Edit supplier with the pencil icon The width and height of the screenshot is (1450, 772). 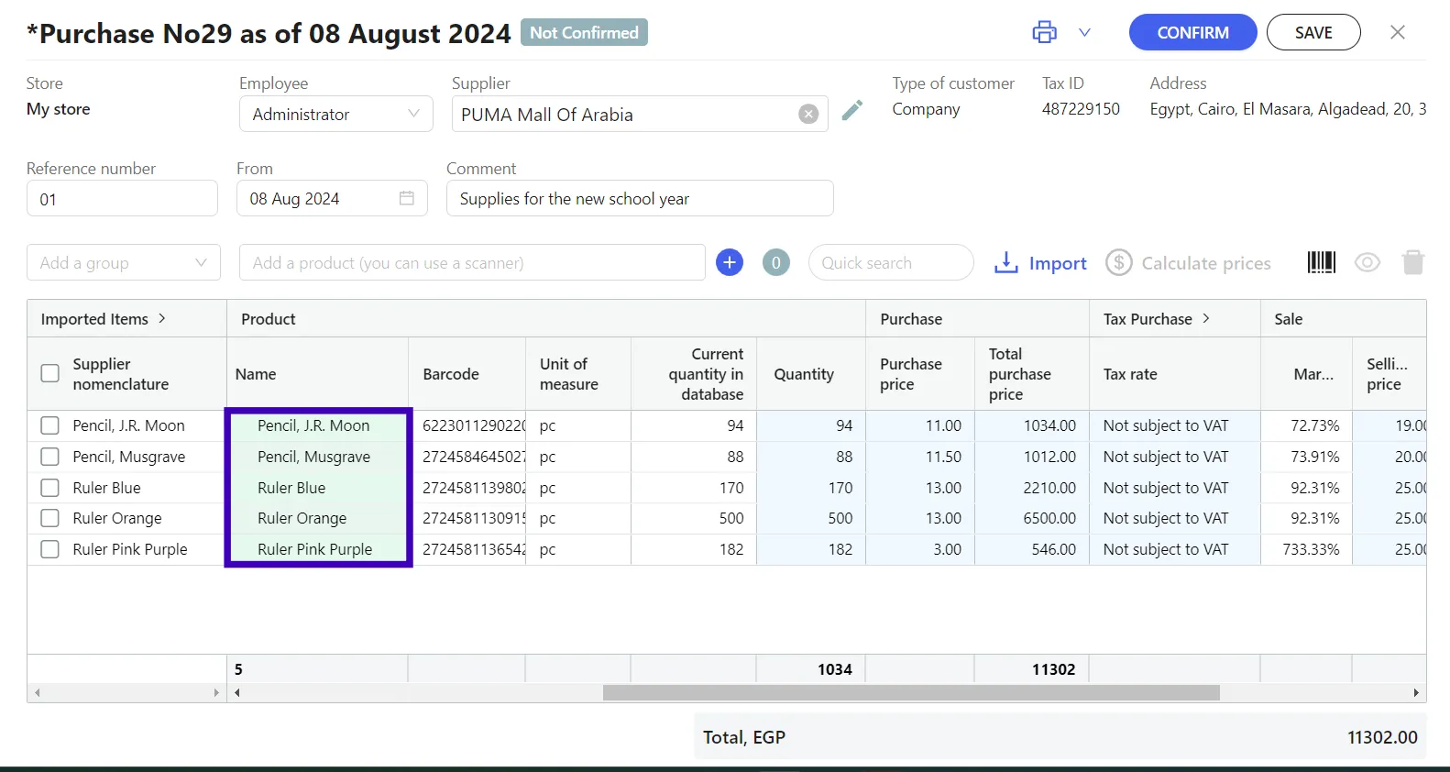coord(851,111)
